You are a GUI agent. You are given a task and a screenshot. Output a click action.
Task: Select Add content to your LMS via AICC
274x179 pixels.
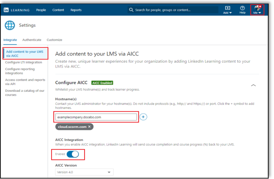[26, 53]
